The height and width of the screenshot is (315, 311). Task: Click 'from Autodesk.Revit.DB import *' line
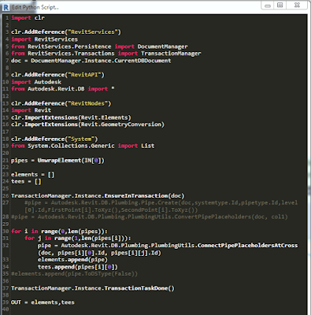coord(62,89)
